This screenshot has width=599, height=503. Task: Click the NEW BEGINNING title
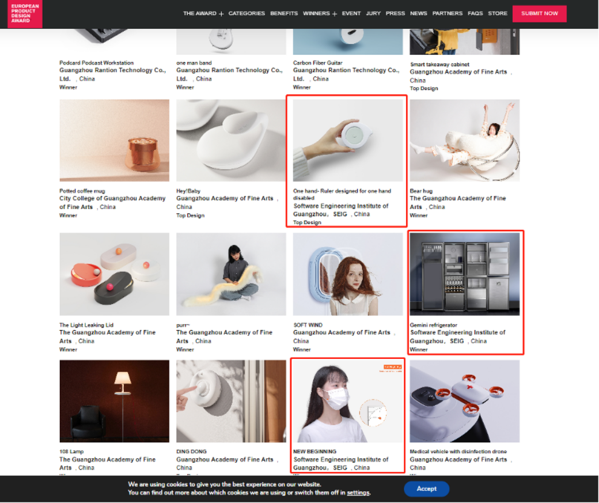314,451
